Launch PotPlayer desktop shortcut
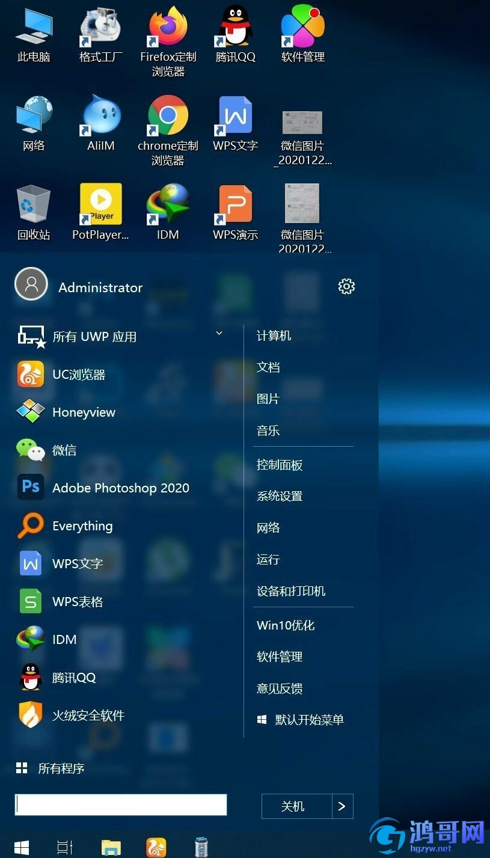The width and height of the screenshot is (490, 858). (x=101, y=212)
